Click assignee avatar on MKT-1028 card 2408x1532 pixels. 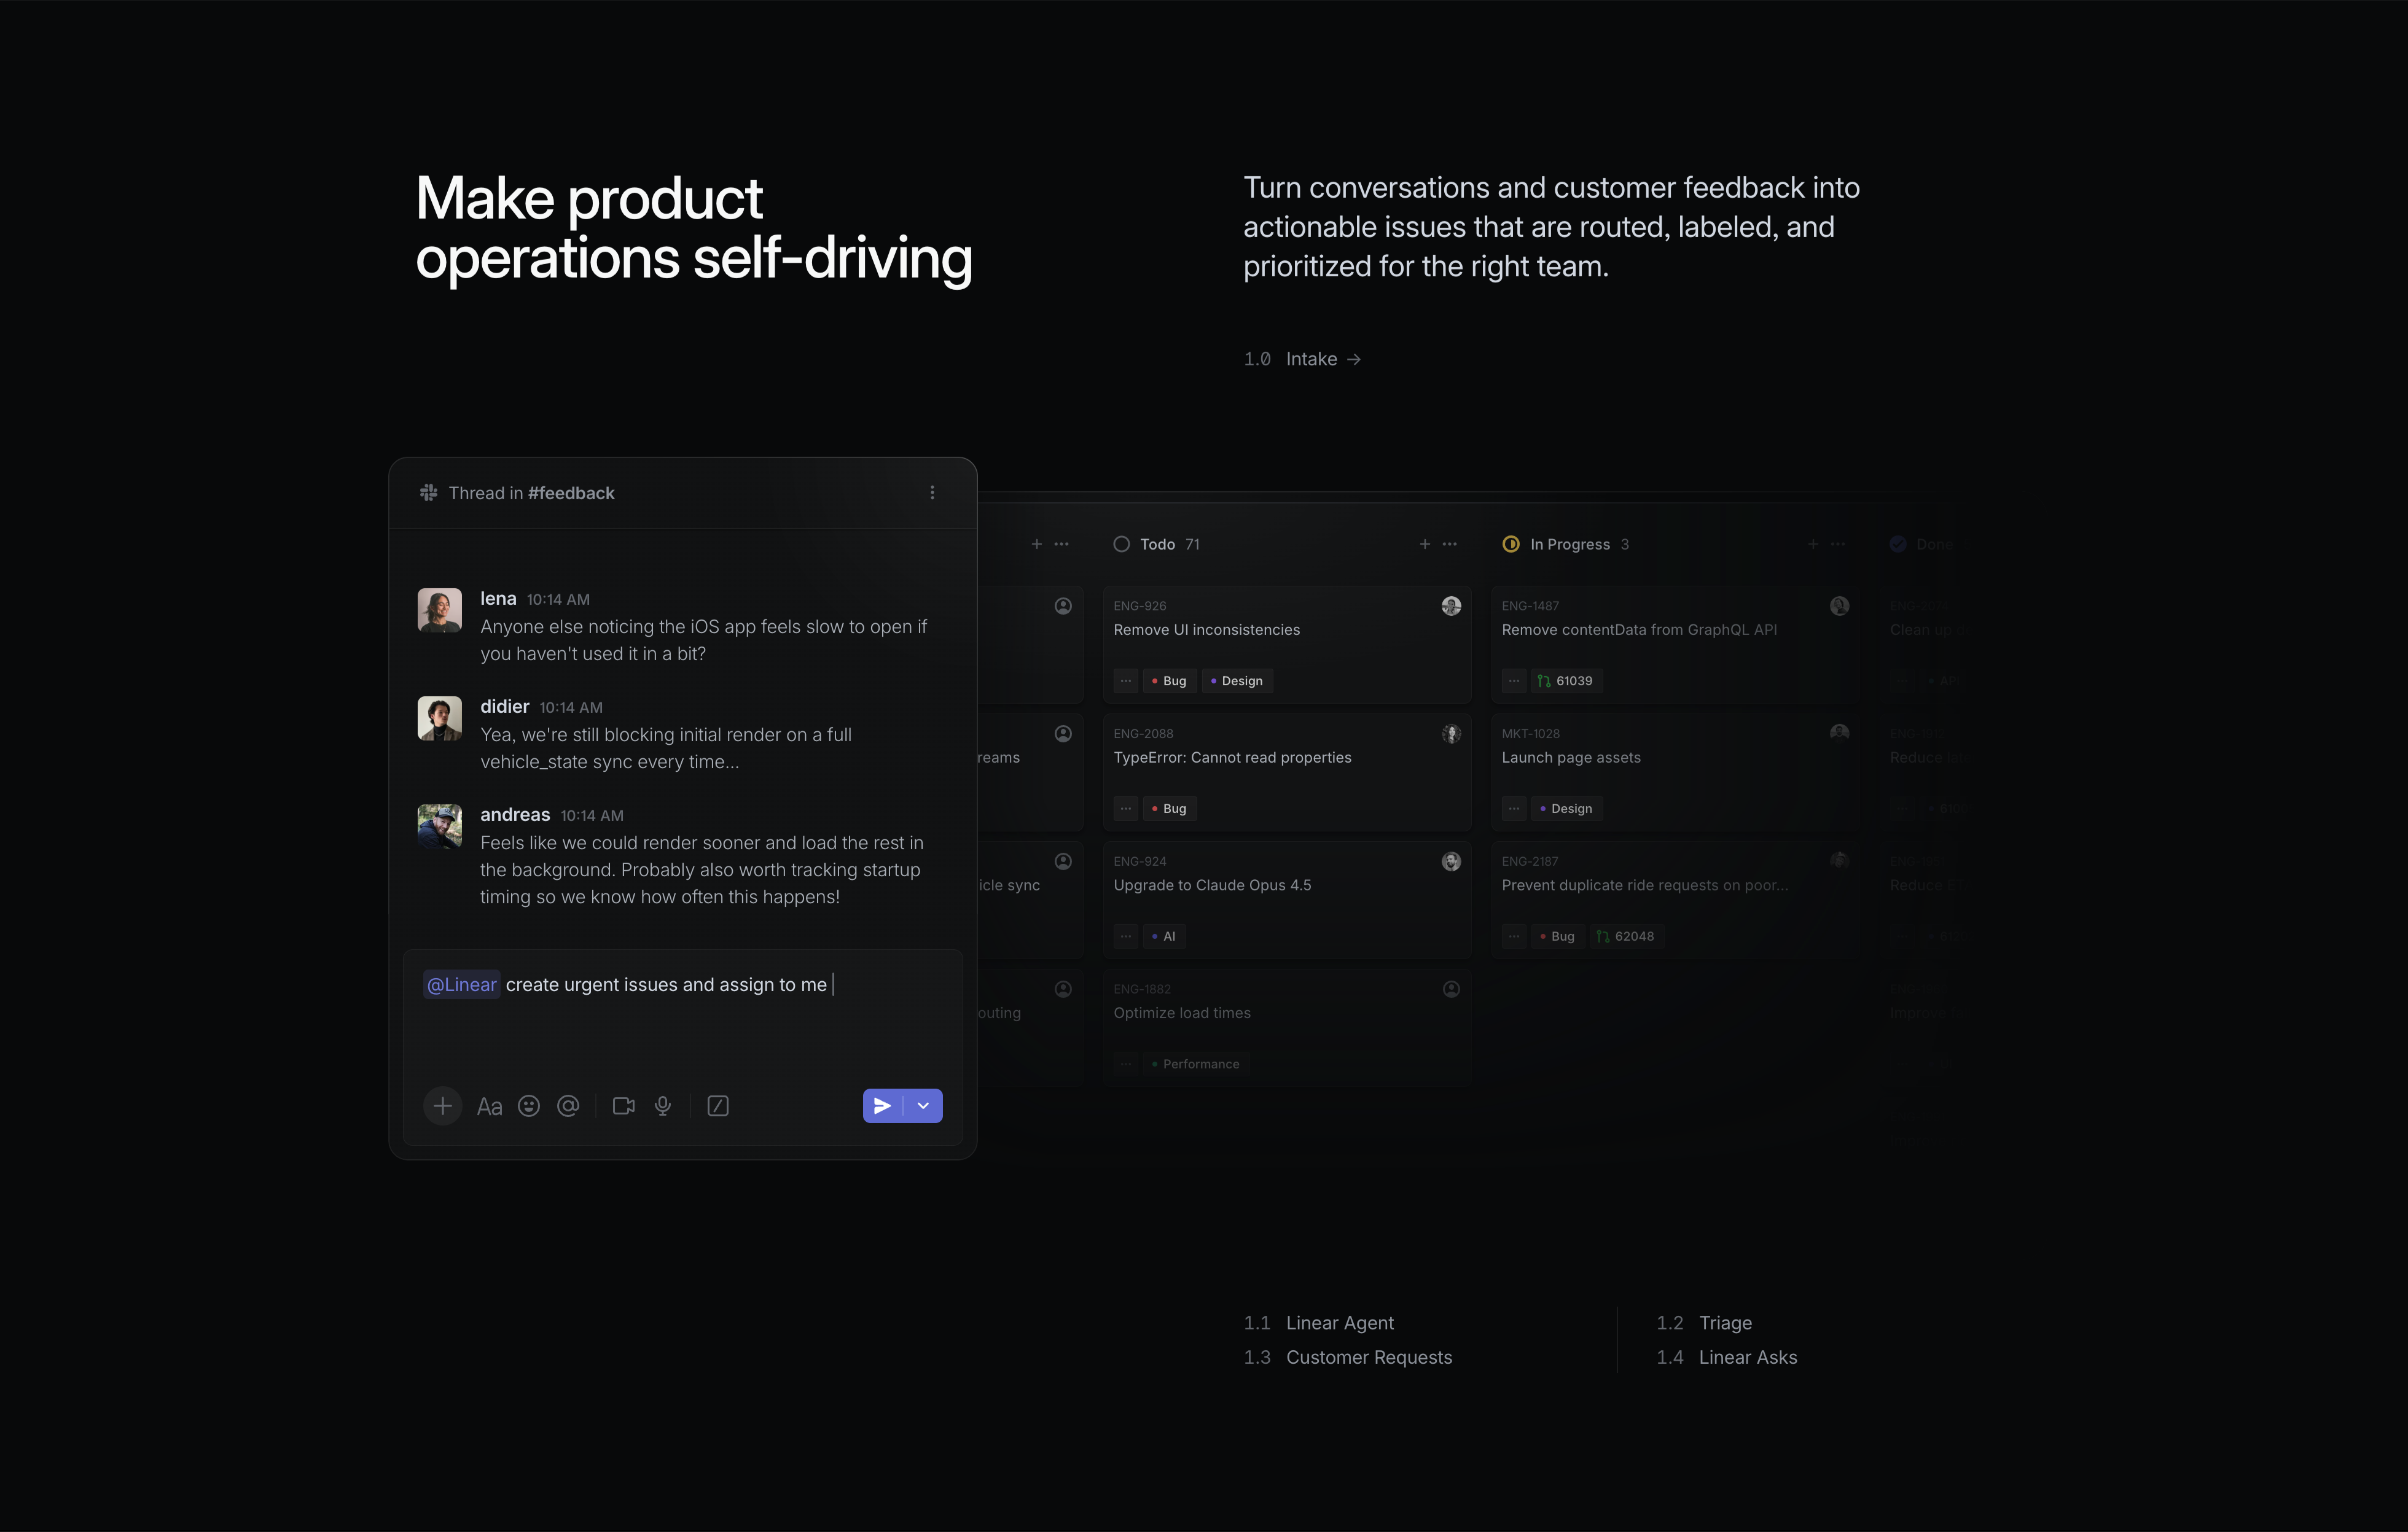click(x=1839, y=734)
